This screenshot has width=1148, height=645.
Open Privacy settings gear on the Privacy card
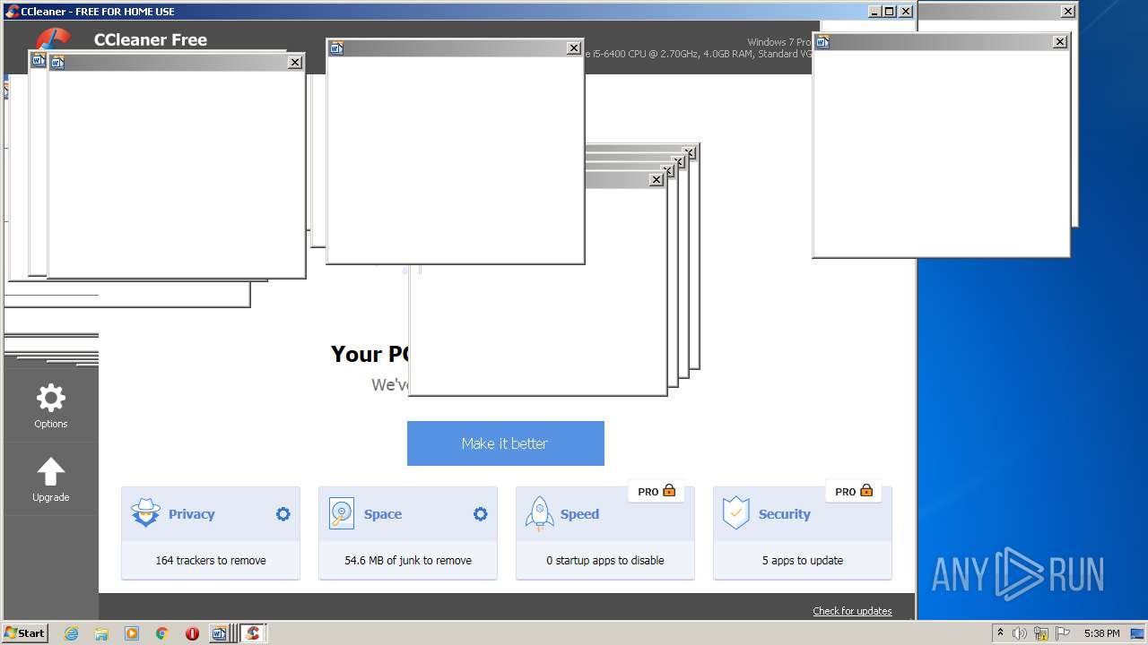[x=283, y=513]
